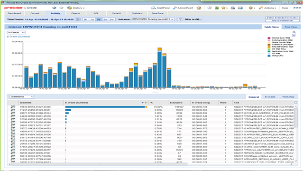Open the Statistics tab
Image resolution: width=303 pixels, height=171 pixels.
[137, 13]
